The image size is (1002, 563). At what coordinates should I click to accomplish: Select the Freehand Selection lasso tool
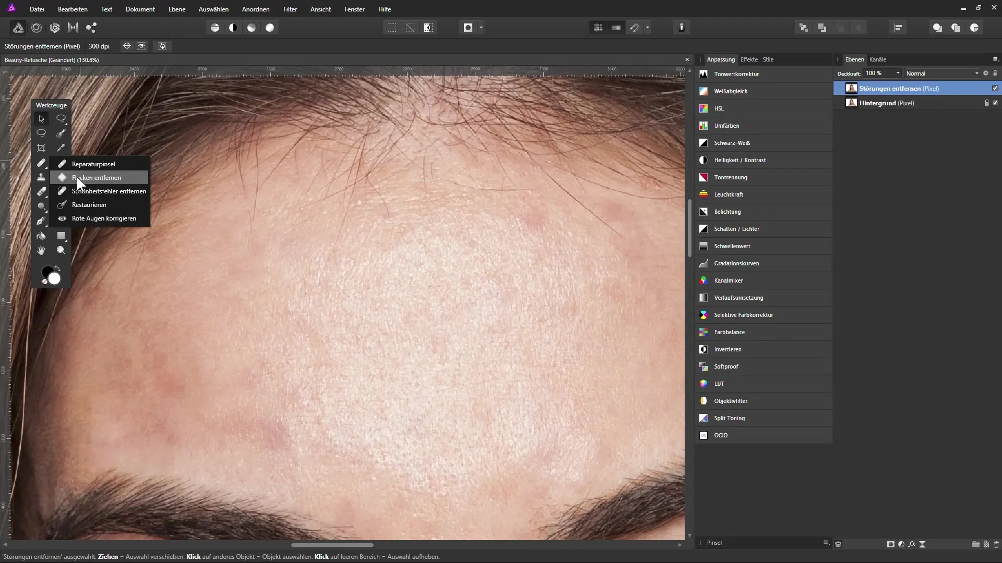coord(41,133)
